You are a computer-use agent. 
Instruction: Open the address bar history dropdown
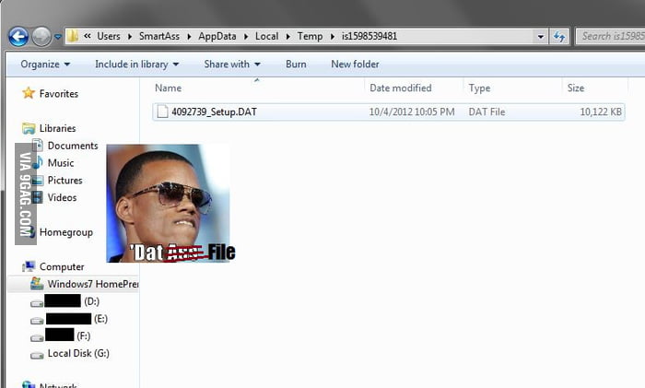point(541,37)
